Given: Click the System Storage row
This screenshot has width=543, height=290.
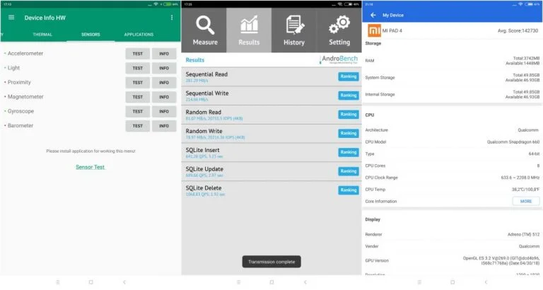Looking at the screenshot, I should coord(452,78).
